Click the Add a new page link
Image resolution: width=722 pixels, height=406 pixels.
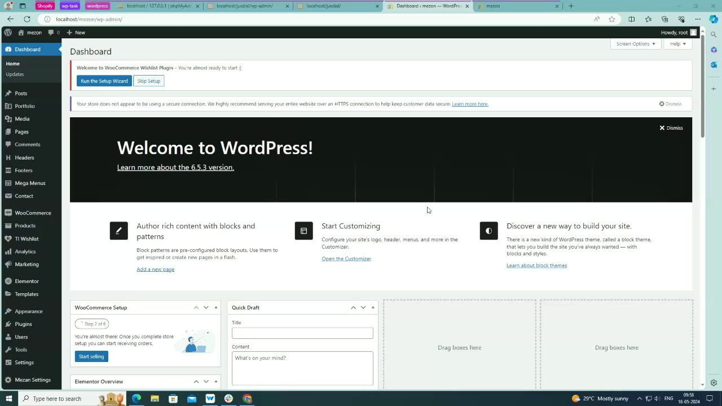pyautogui.click(x=155, y=270)
